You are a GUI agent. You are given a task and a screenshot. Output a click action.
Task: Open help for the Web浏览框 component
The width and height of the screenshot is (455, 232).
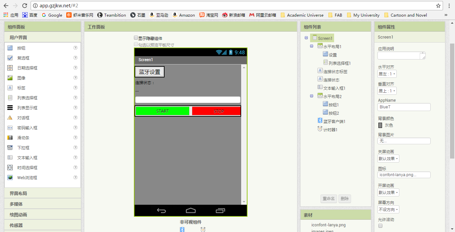coord(75,177)
